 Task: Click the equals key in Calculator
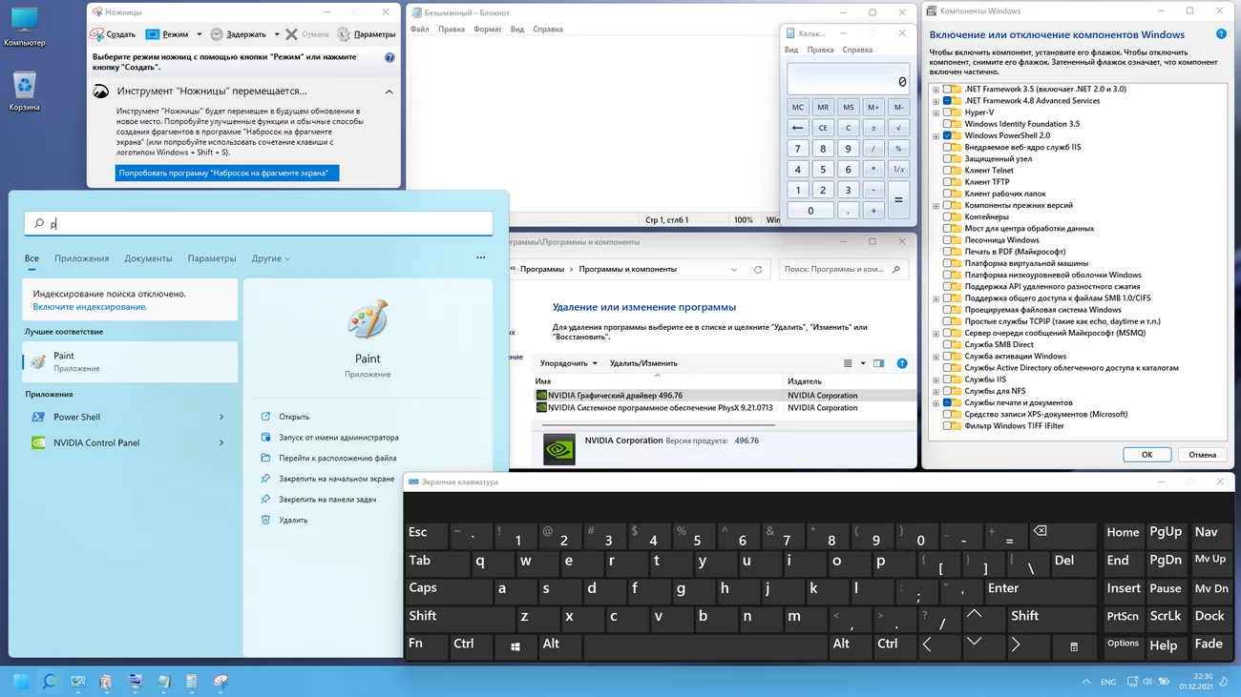pos(898,200)
